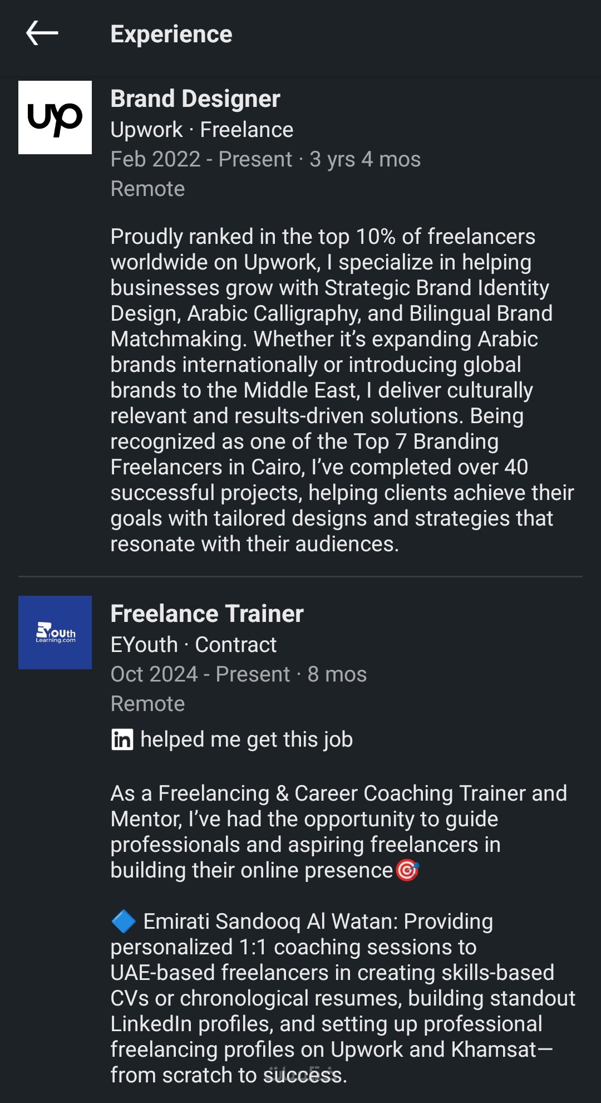The width and height of the screenshot is (601, 1103).
Task: Tap the LinkedIn 'in' badge icon
Action: 122,739
